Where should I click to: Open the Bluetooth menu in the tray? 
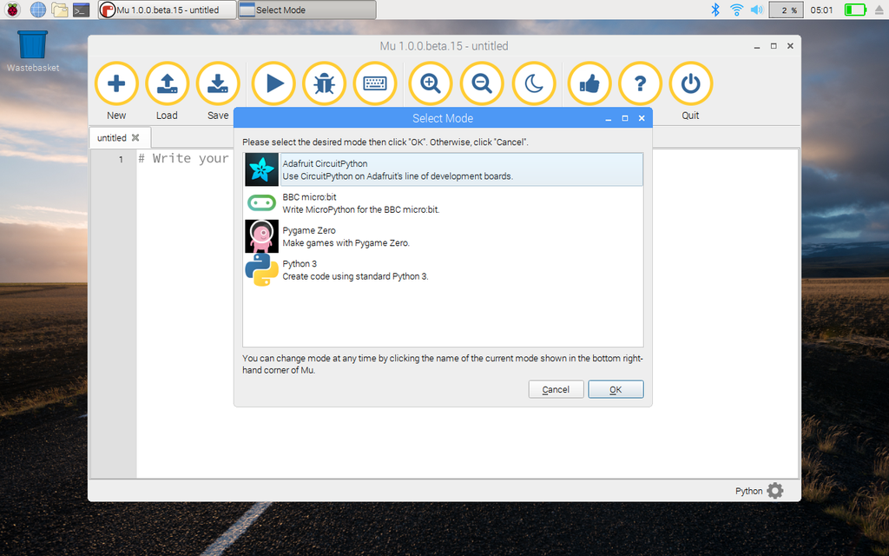click(x=714, y=10)
